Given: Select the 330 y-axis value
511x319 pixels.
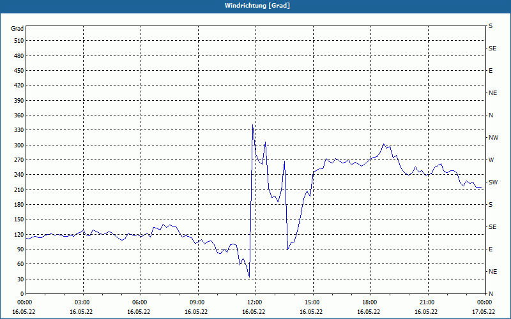Looking at the screenshot, I should (19, 130).
